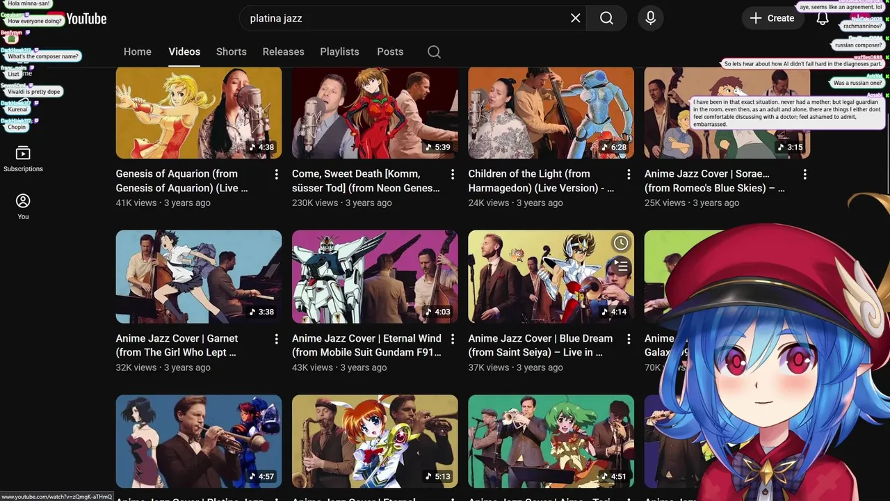Viewport: 890px width, 501px height.
Task: Open the Playlists tab
Action: tap(339, 51)
